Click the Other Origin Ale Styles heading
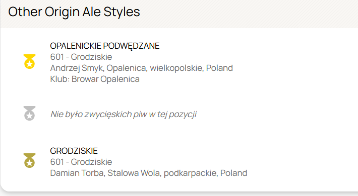Screen dimensions: 358x196 click(x=74, y=12)
